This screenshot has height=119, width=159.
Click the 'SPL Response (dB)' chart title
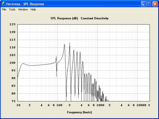click(x=64, y=18)
